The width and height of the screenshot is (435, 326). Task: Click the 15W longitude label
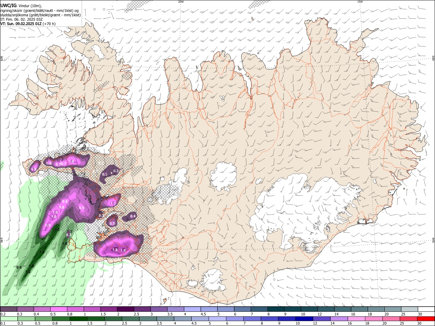(x=360, y=2)
